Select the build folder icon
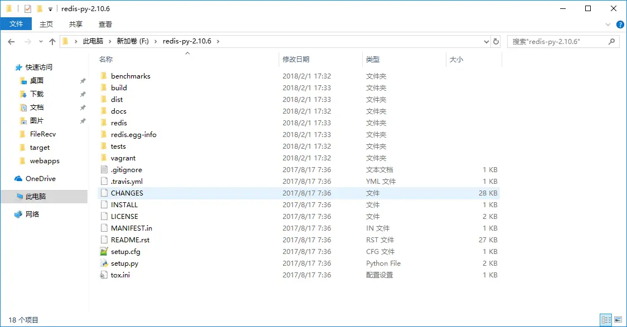 (x=104, y=87)
